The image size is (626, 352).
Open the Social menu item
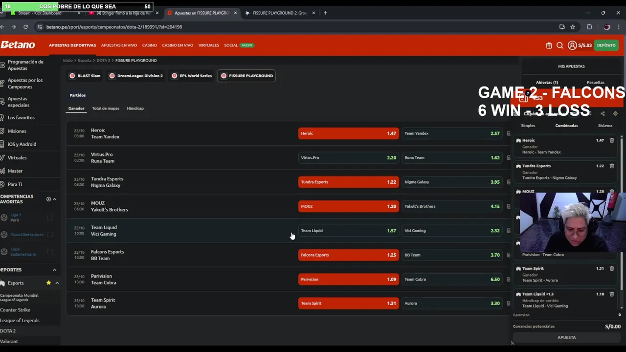pyautogui.click(x=231, y=45)
